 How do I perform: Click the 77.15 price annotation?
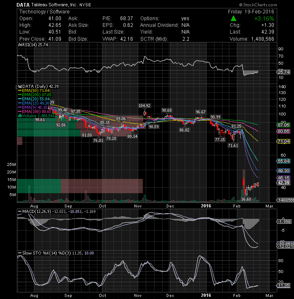(x=220, y=139)
